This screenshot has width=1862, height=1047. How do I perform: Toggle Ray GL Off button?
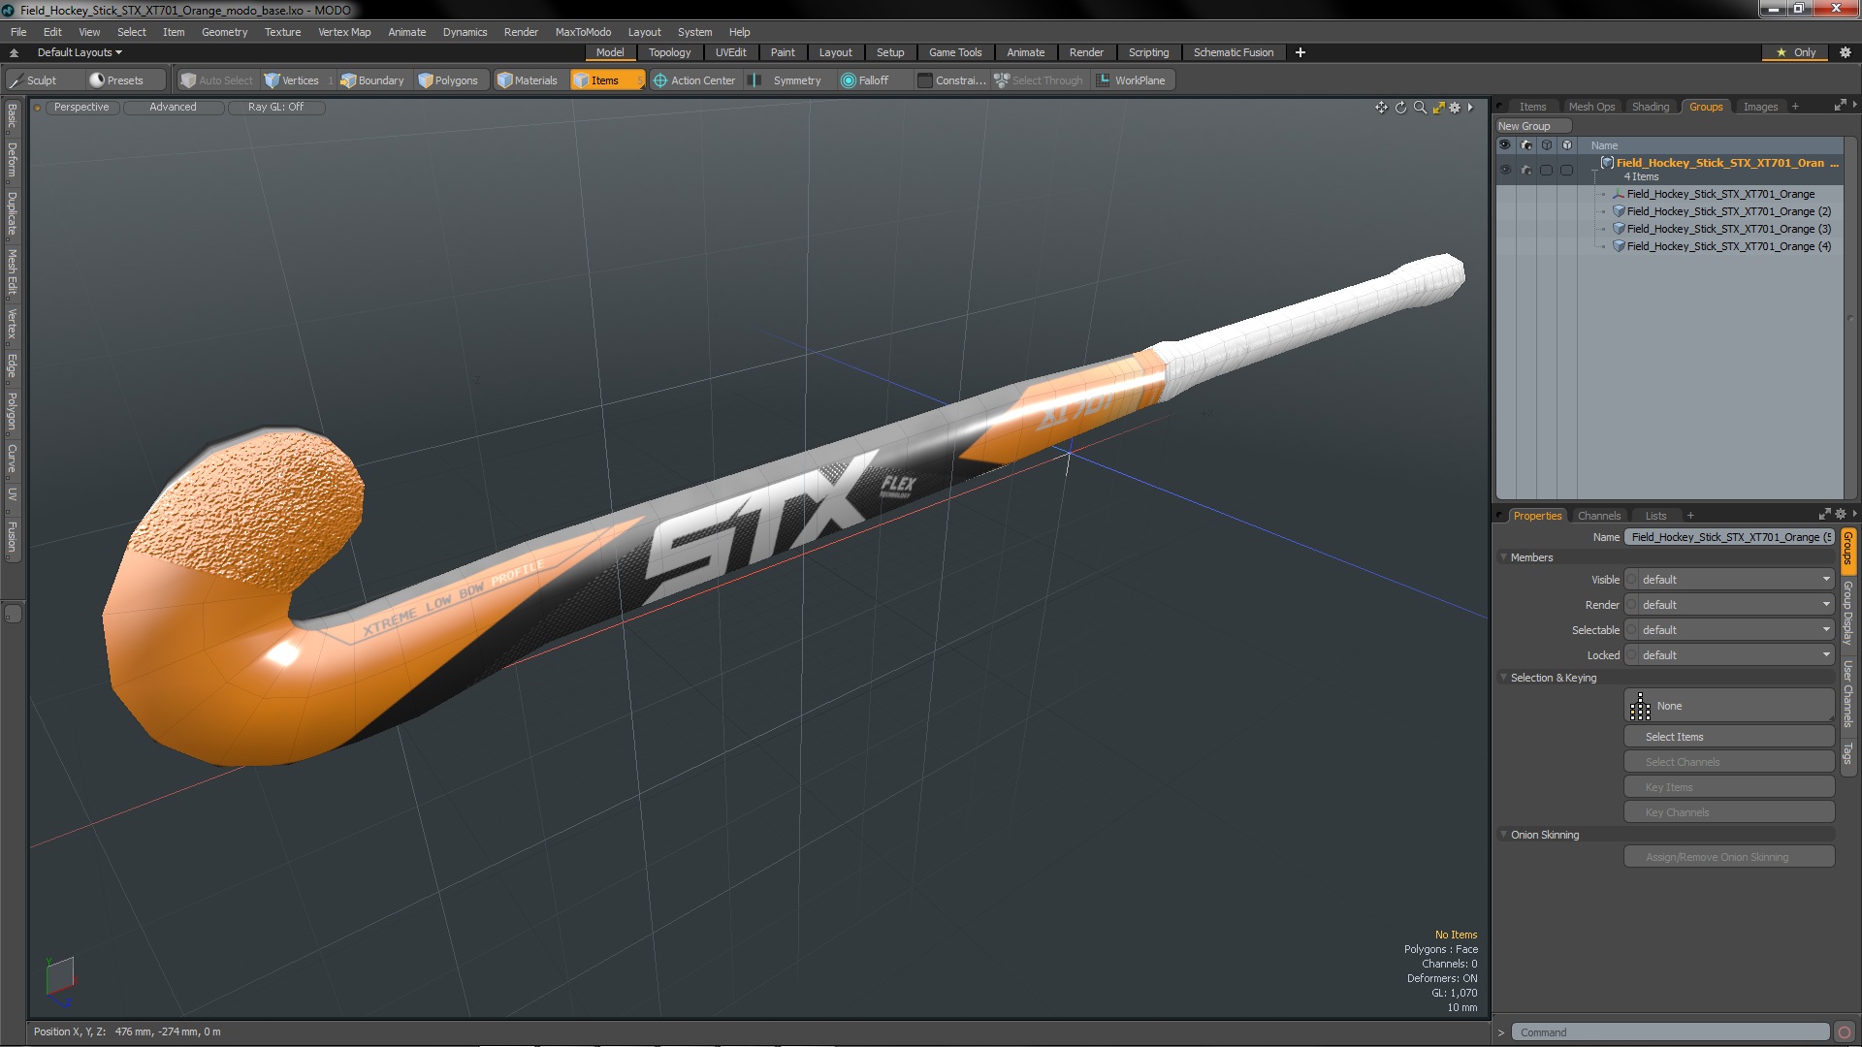[275, 108]
